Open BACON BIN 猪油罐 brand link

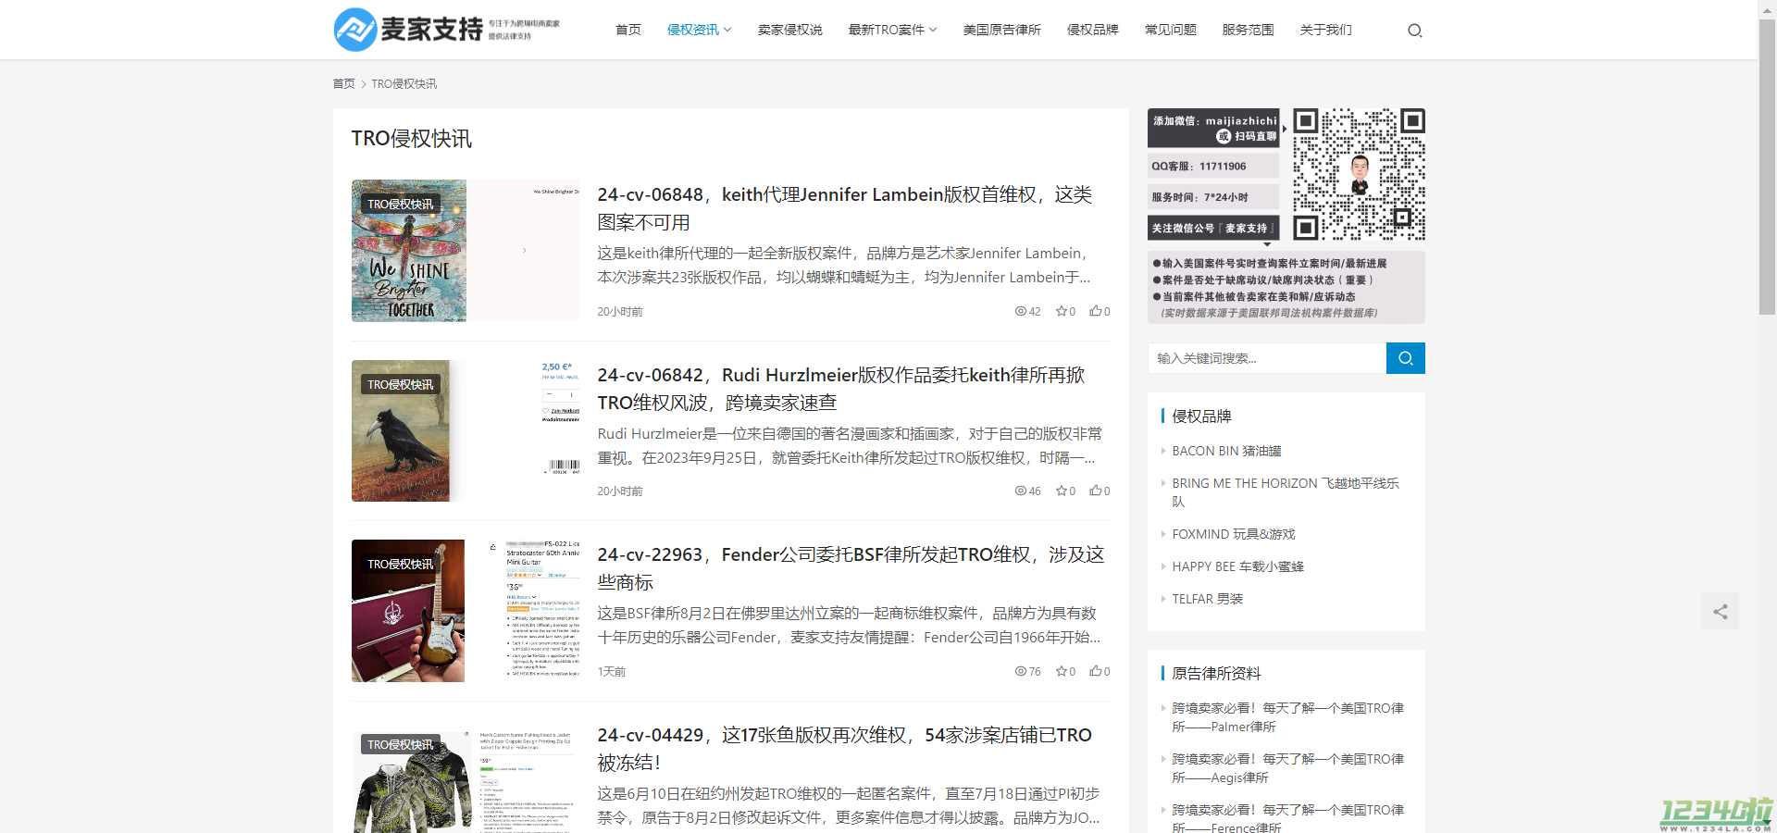[1226, 451]
